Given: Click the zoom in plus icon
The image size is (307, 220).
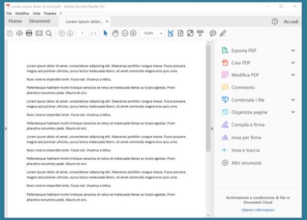Looking at the screenshot, I should (x=133, y=33).
